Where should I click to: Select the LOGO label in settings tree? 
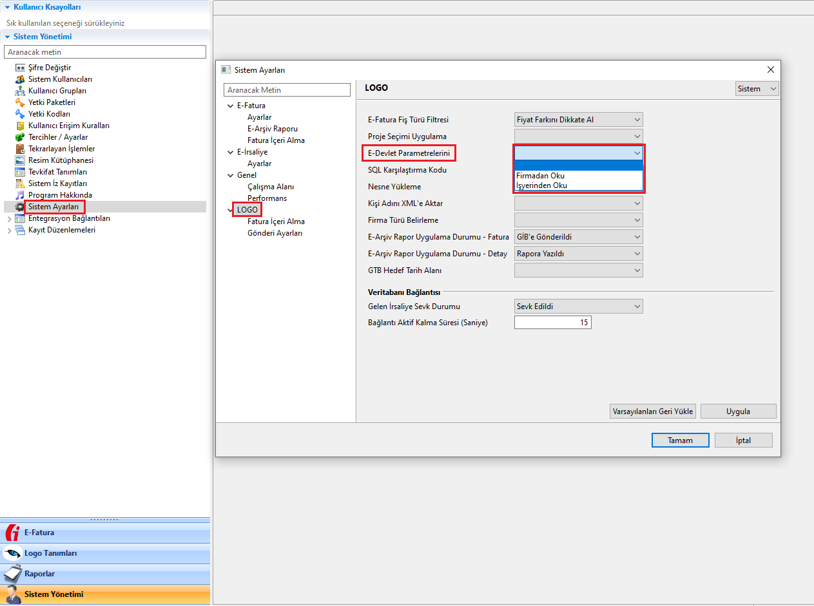(247, 210)
